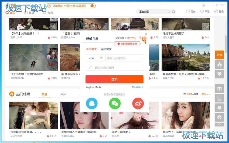Screen dimensions: 229x143
Task: Focus the phone number input field
Action: [124, 58]
